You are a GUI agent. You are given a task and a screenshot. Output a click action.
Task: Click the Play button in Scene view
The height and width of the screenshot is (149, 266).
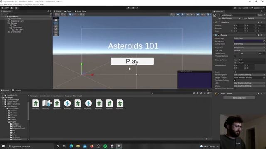click(132, 61)
